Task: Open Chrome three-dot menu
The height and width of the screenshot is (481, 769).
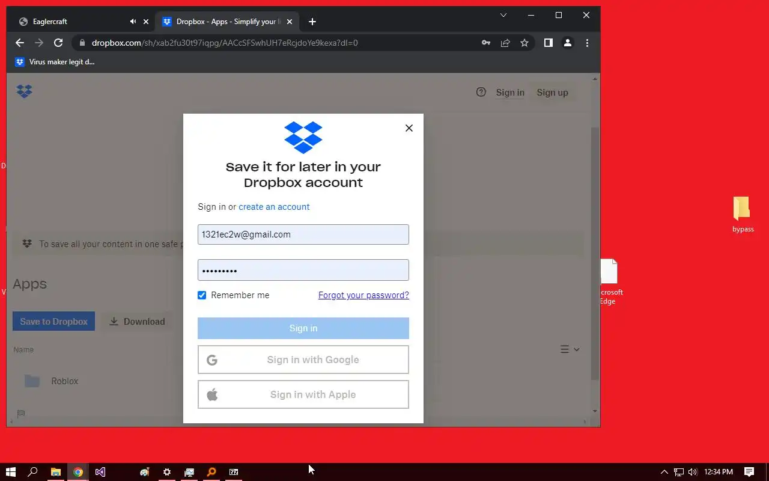Action: tap(587, 43)
